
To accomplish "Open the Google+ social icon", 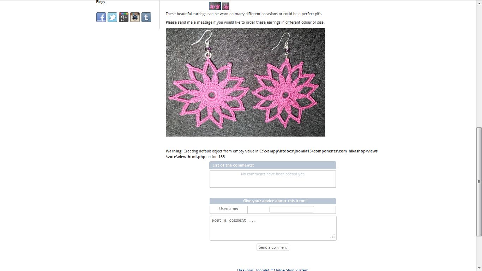I will pos(123,17).
